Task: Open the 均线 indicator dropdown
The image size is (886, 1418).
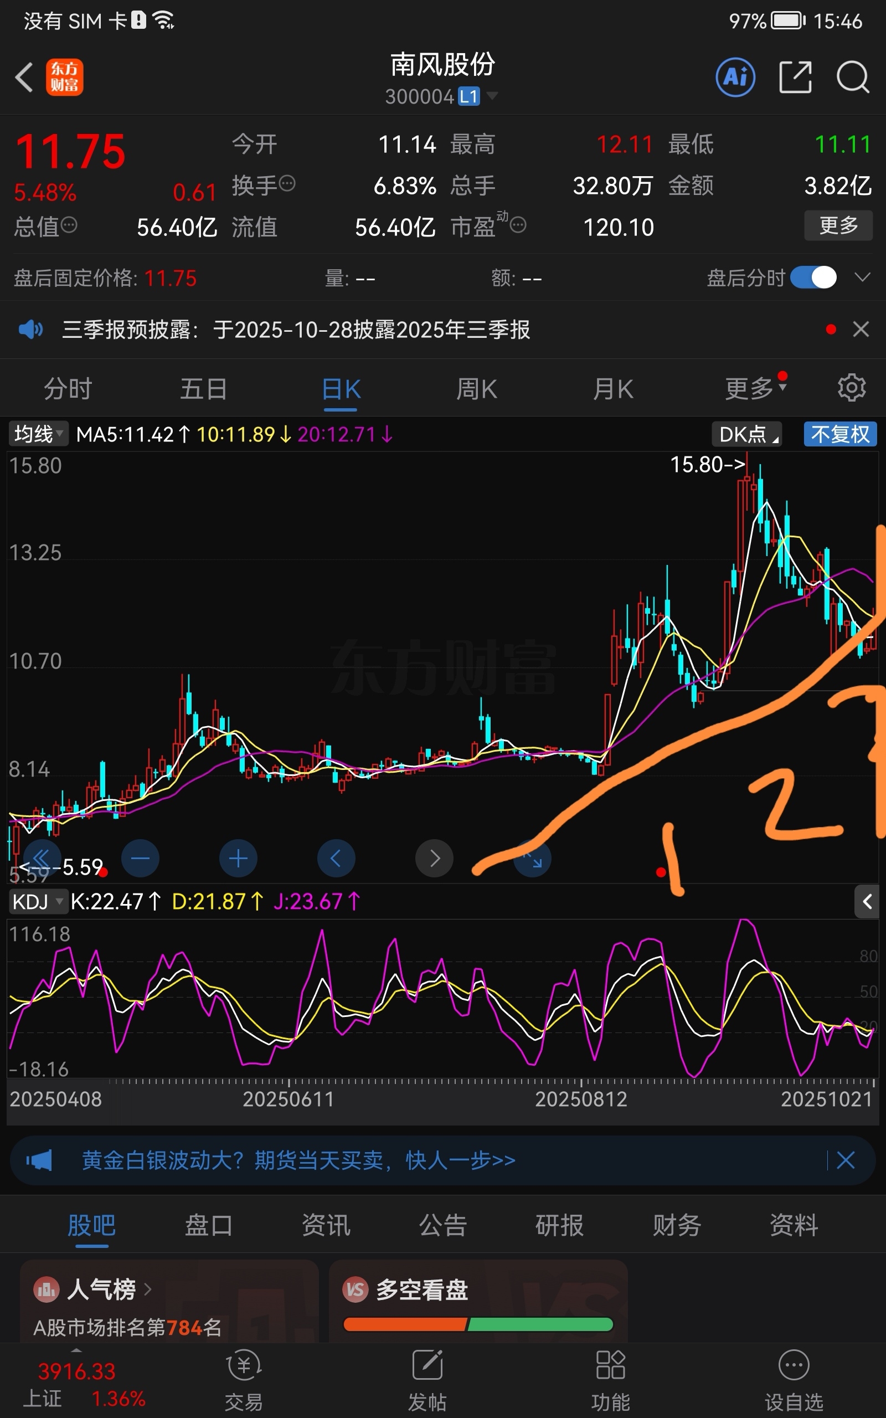Action: tap(39, 434)
